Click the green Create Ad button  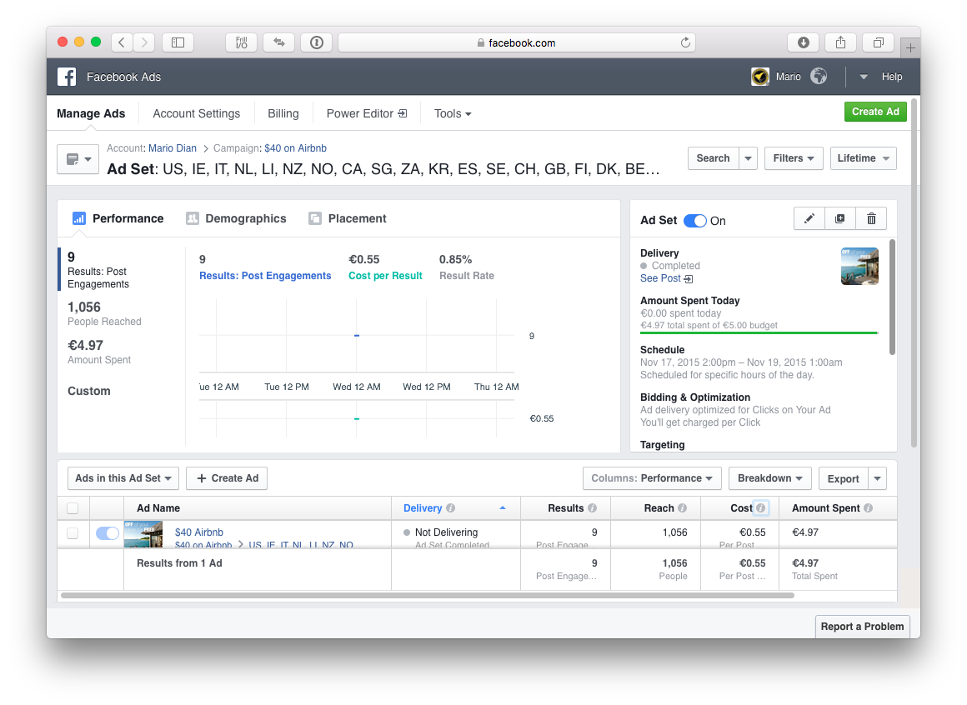point(875,112)
